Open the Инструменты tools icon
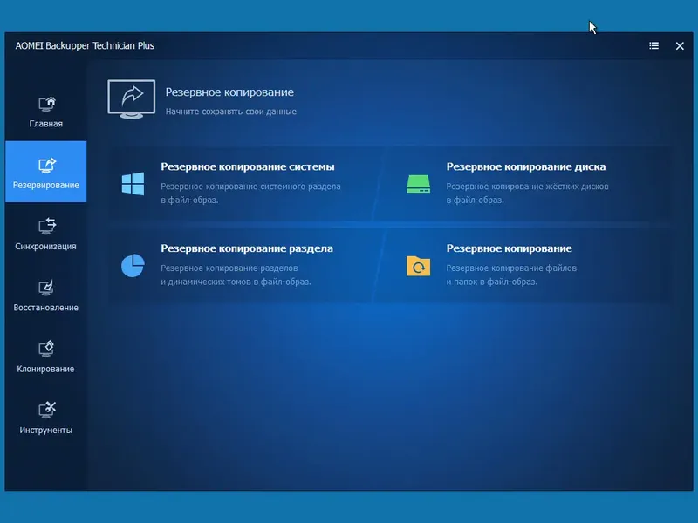The height and width of the screenshot is (523, 698). pos(46,410)
